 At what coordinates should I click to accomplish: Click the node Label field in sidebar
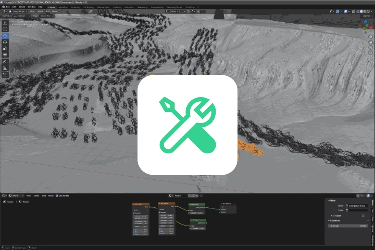(x=357, y=210)
